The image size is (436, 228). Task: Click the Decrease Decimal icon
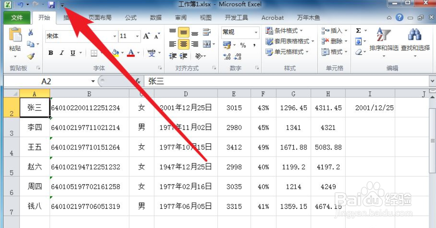(238, 56)
